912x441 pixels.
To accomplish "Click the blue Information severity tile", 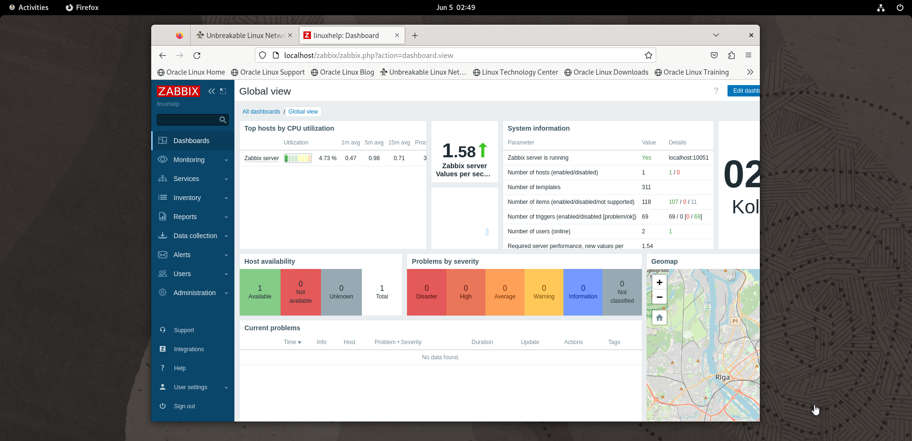I will (583, 292).
